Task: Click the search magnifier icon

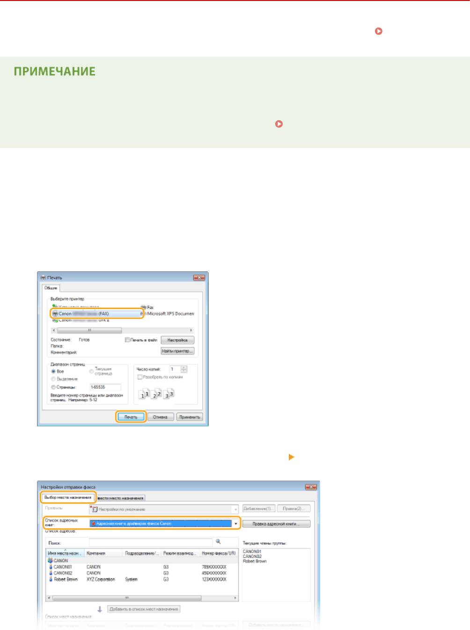Action: 218,541
